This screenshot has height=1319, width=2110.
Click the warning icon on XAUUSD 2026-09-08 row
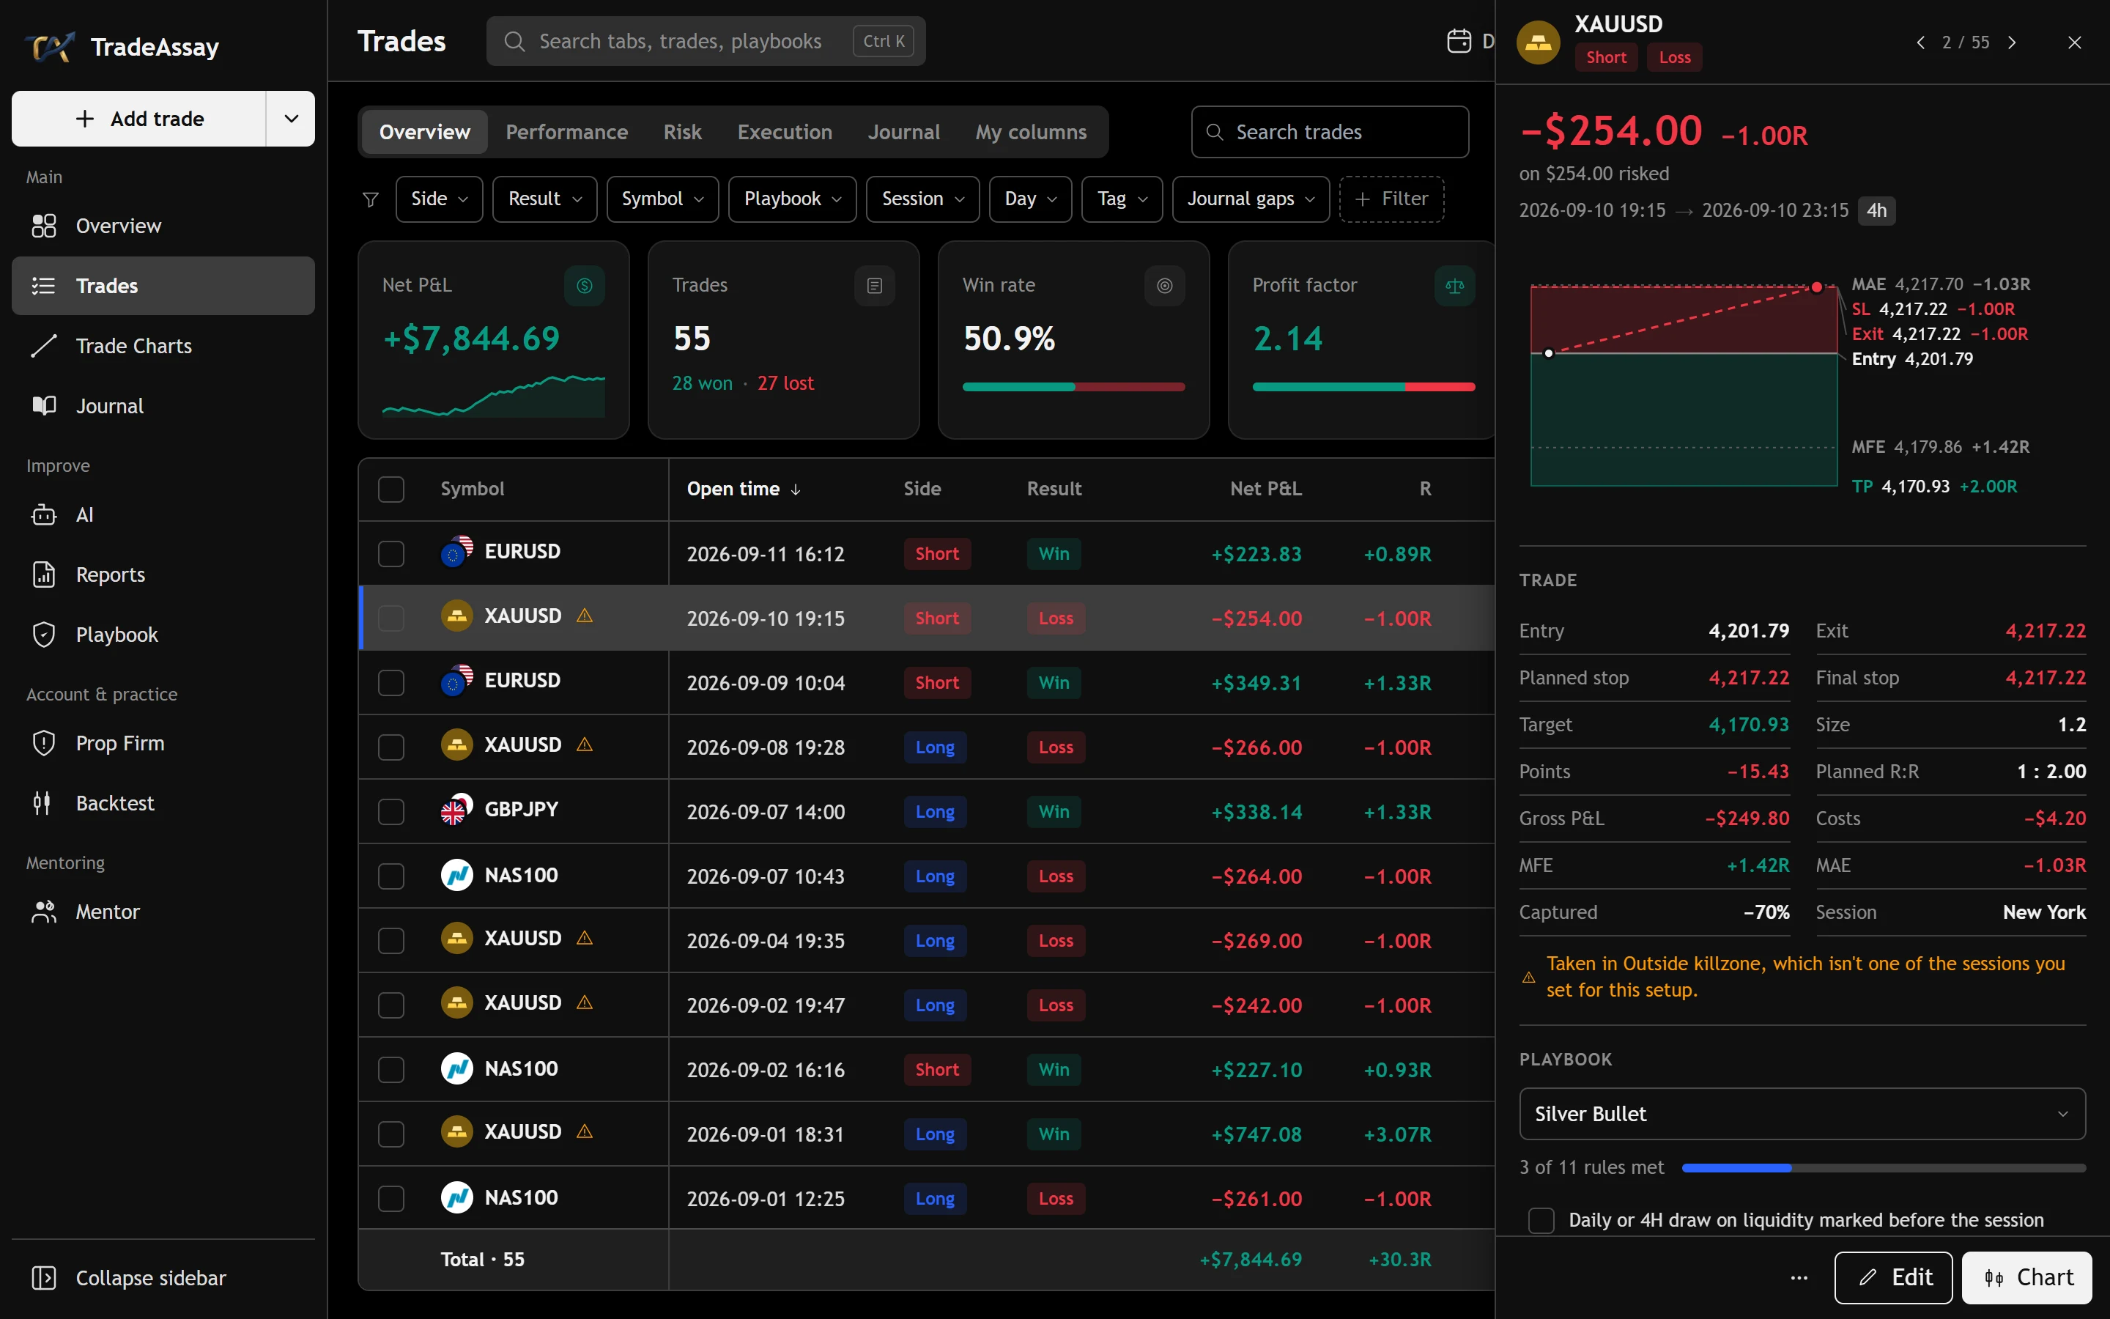[x=585, y=745]
